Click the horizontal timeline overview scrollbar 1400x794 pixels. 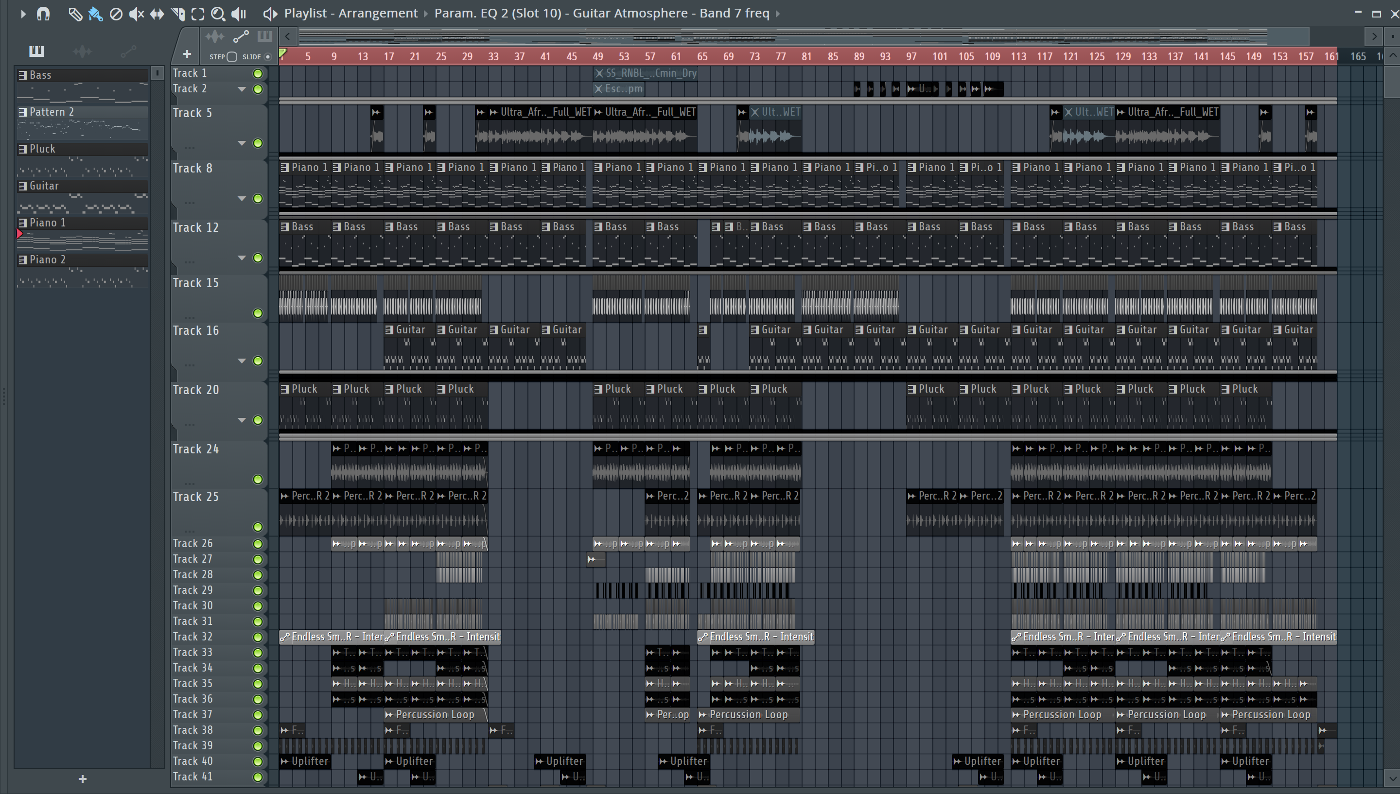pos(804,37)
